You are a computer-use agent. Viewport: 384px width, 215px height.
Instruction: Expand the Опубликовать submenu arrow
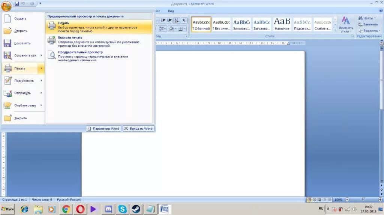pyautogui.click(x=41, y=105)
